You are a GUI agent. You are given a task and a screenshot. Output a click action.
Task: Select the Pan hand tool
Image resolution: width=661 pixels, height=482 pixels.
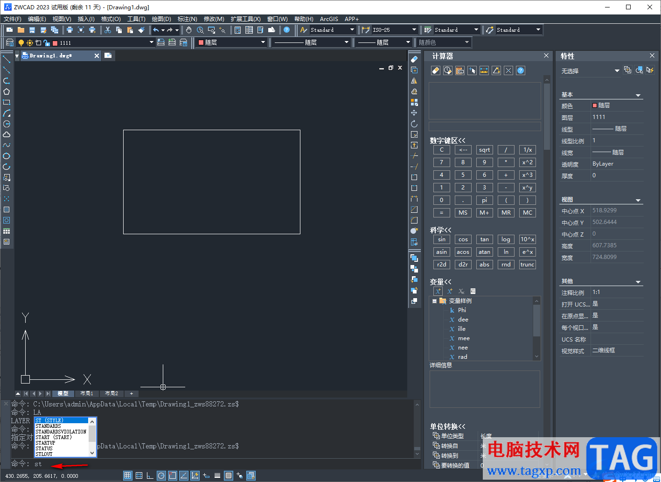[x=189, y=30]
